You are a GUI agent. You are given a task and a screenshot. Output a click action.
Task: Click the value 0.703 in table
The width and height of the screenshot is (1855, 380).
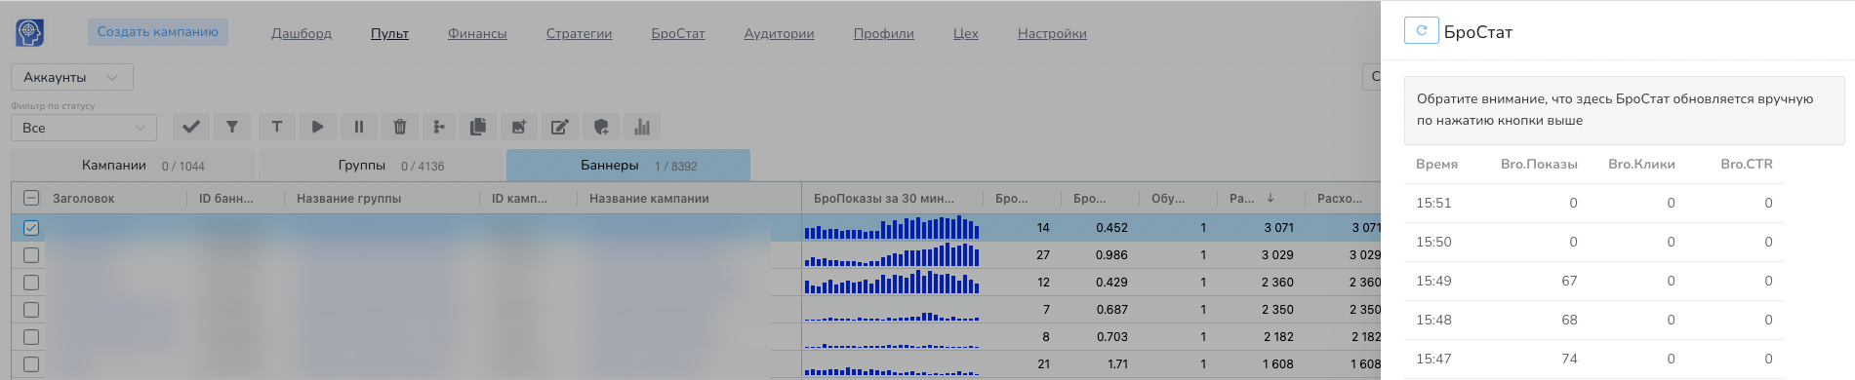tap(1111, 337)
